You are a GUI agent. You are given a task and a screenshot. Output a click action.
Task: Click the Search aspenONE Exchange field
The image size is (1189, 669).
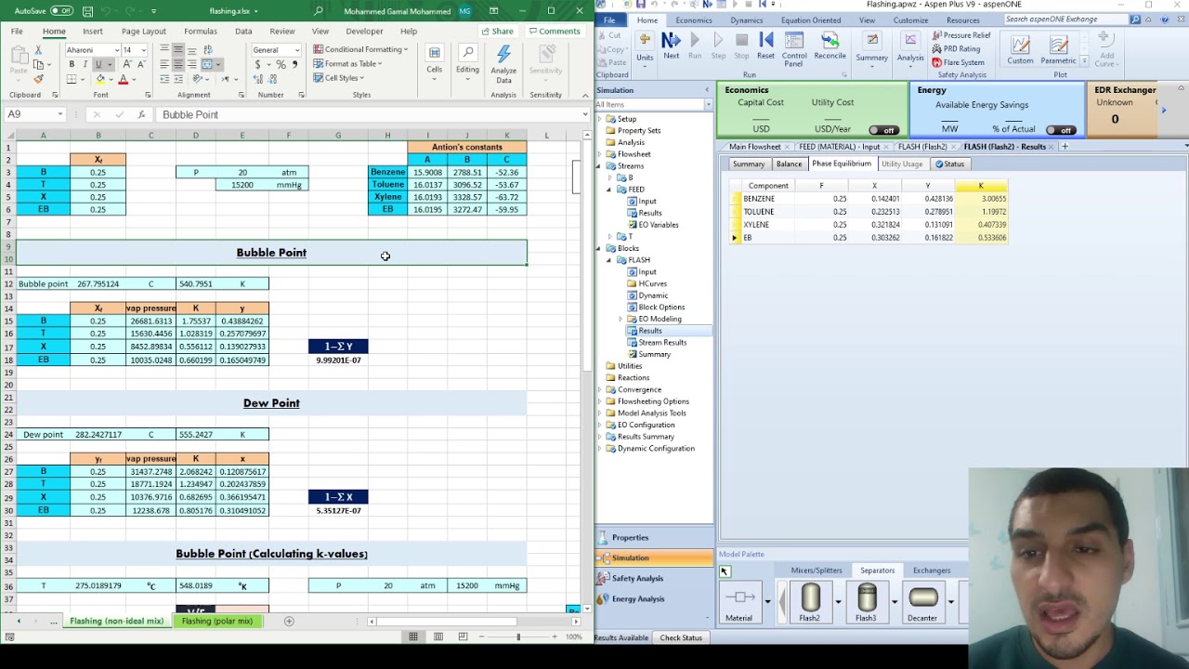coord(1065,20)
